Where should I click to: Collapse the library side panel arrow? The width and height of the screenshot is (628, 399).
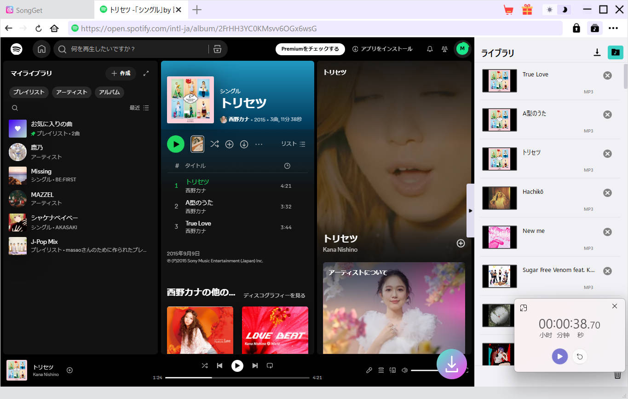(x=470, y=210)
